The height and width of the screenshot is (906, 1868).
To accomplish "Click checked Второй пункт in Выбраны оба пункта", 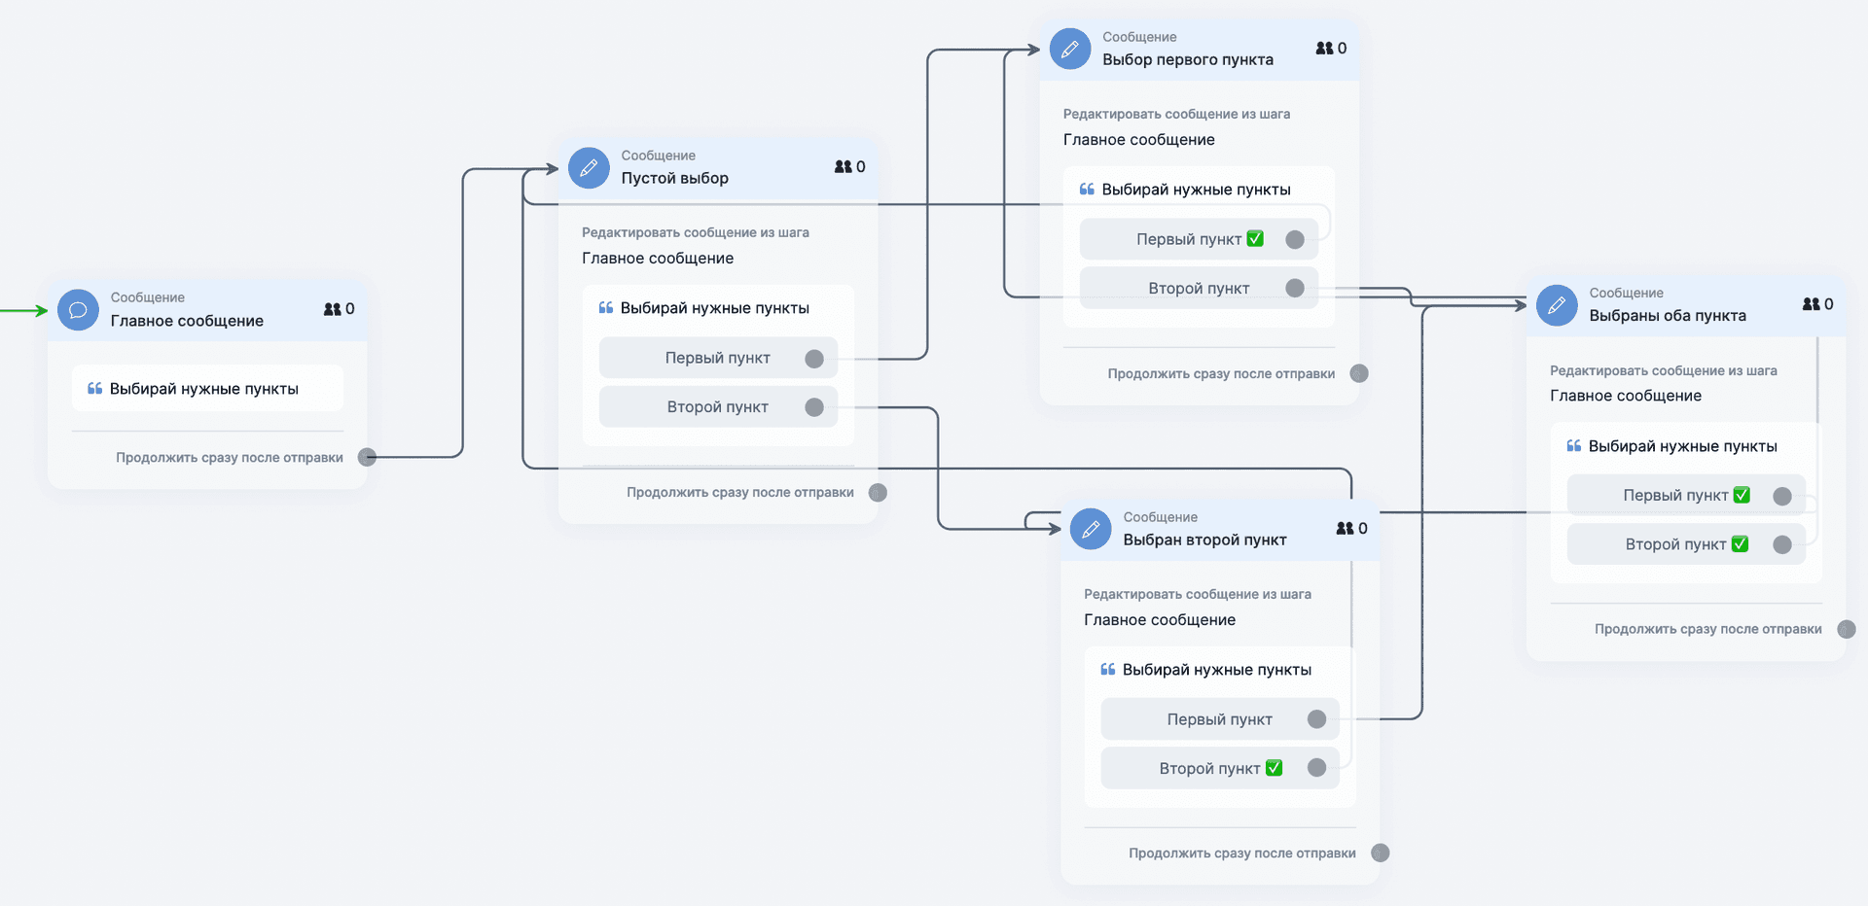I will pos(1685,544).
